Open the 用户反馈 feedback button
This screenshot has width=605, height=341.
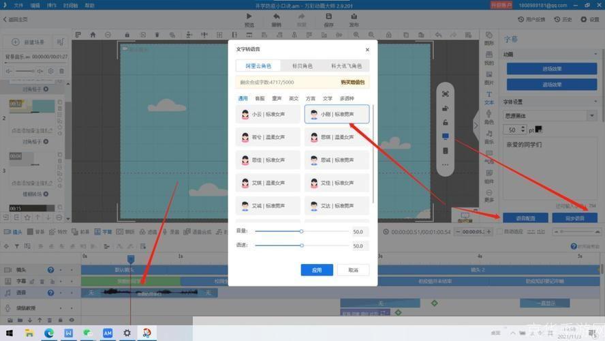pos(531,19)
